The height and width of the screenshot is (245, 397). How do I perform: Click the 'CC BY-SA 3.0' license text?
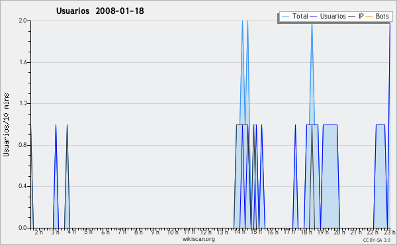click(x=376, y=240)
